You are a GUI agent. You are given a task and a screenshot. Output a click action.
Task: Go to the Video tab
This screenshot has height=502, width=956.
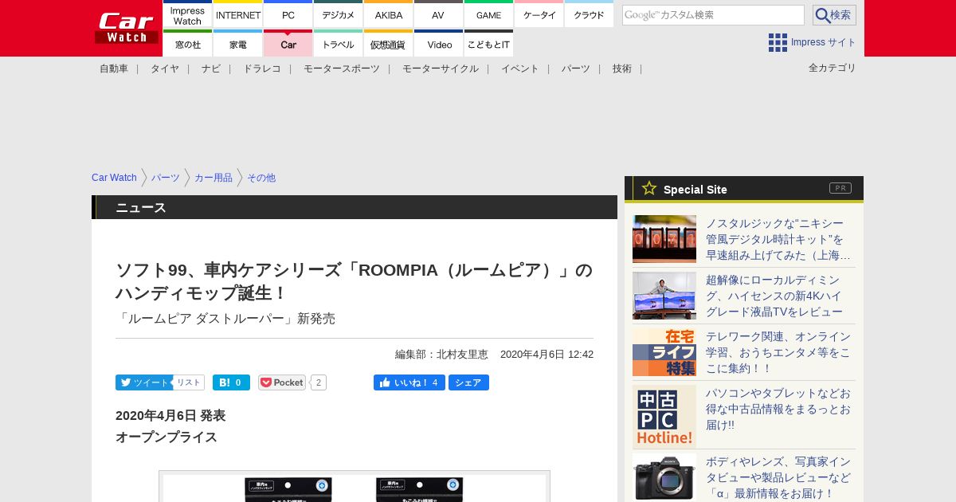point(439,44)
